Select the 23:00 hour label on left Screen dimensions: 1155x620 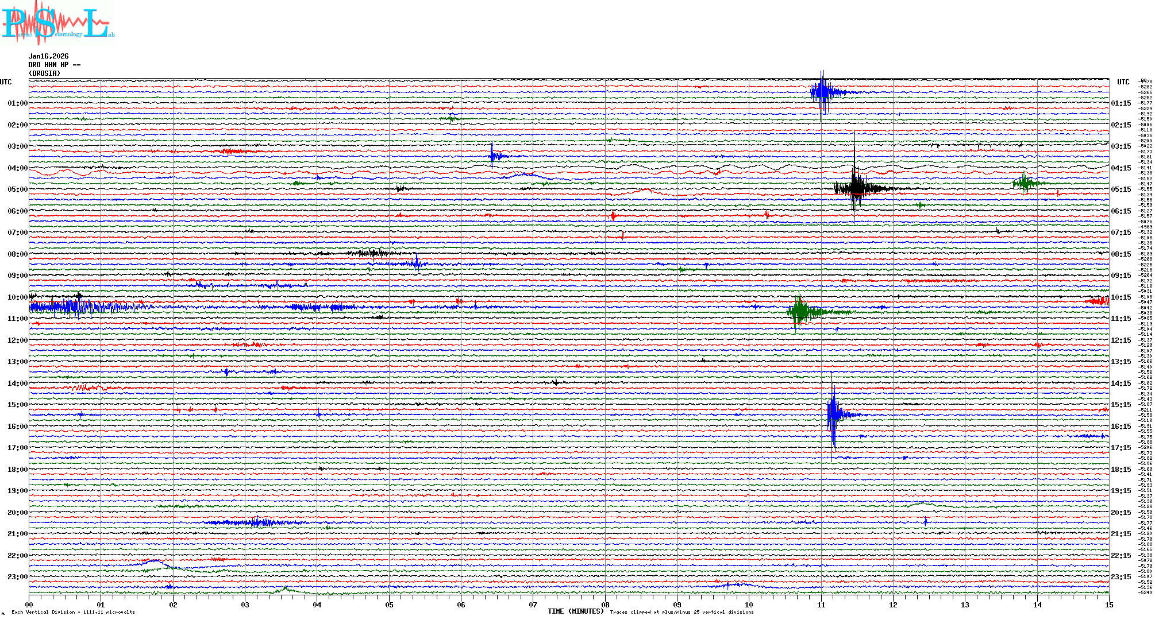click(x=17, y=577)
